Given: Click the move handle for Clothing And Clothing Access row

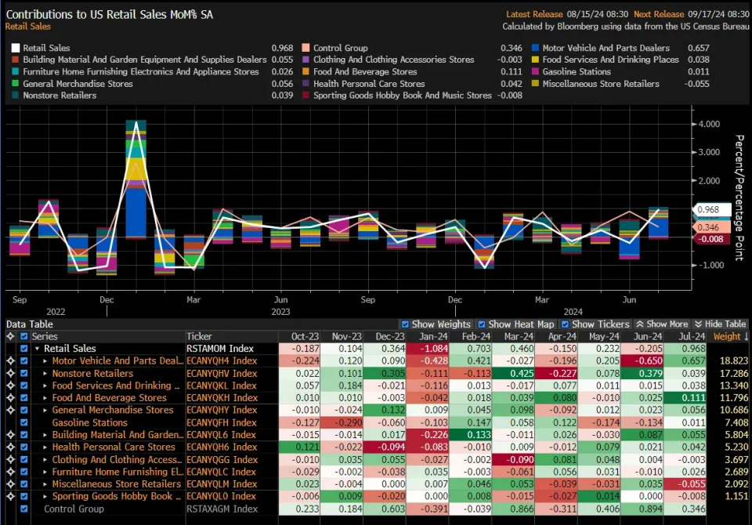Looking at the screenshot, I should (x=10, y=459).
